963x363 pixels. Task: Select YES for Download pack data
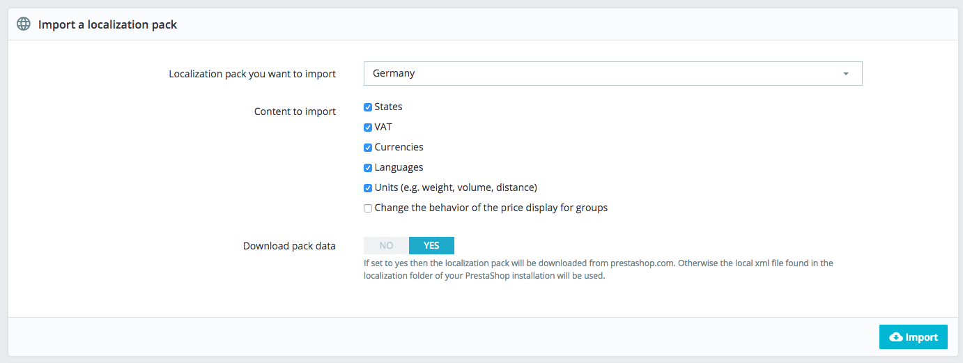click(431, 245)
